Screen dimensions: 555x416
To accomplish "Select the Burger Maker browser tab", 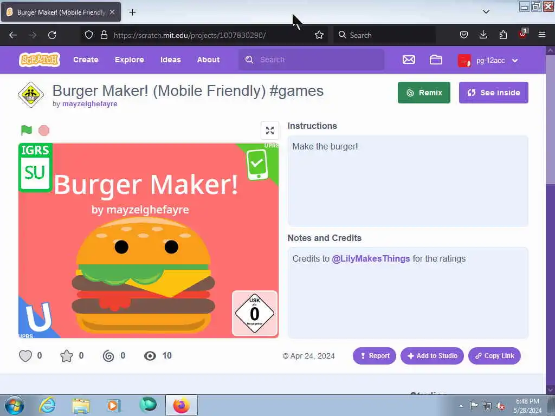I will coord(61,12).
